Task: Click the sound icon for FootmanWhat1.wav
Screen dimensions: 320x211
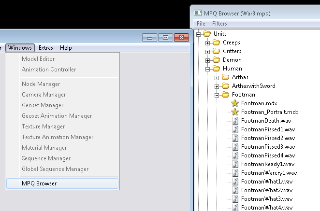Action: (235, 182)
